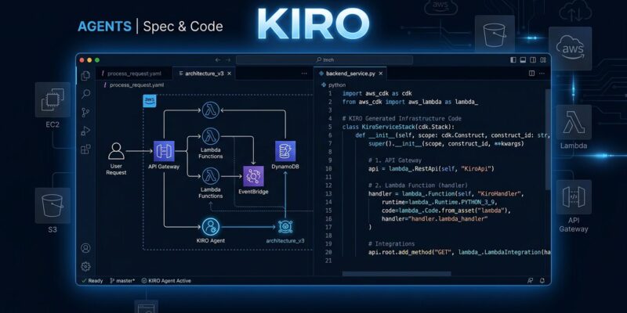Toggle the bottom panel layout icon

(x=523, y=60)
